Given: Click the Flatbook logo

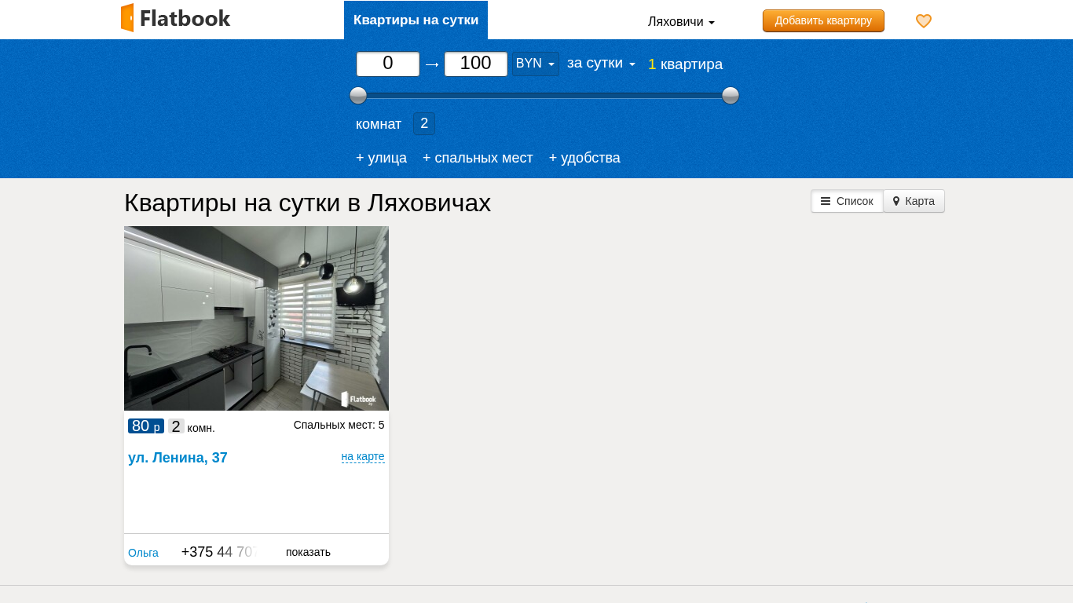Looking at the screenshot, I should [176, 18].
